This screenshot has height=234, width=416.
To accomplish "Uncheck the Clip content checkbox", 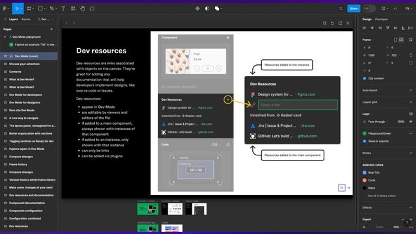I will point(365,79).
